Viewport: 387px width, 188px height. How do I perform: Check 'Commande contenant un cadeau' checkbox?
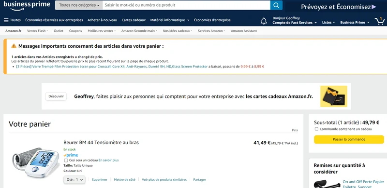tap(316, 129)
